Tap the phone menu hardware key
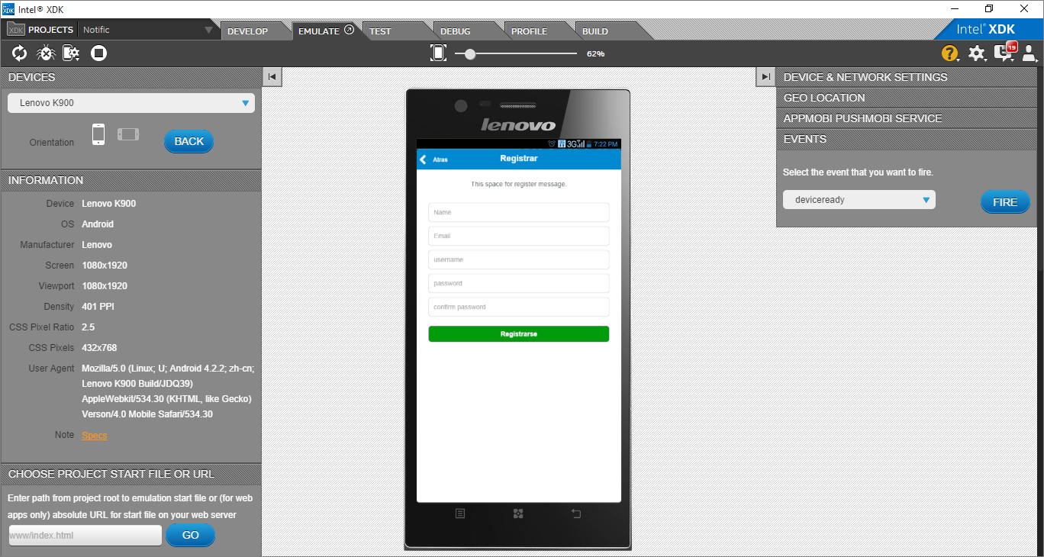The width and height of the screenshot is (1044, 557). pyautogui.click(x=460, y=514)
